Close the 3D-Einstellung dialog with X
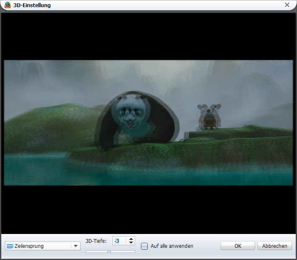This screenshot has height=260, width=297. point(287,5)
